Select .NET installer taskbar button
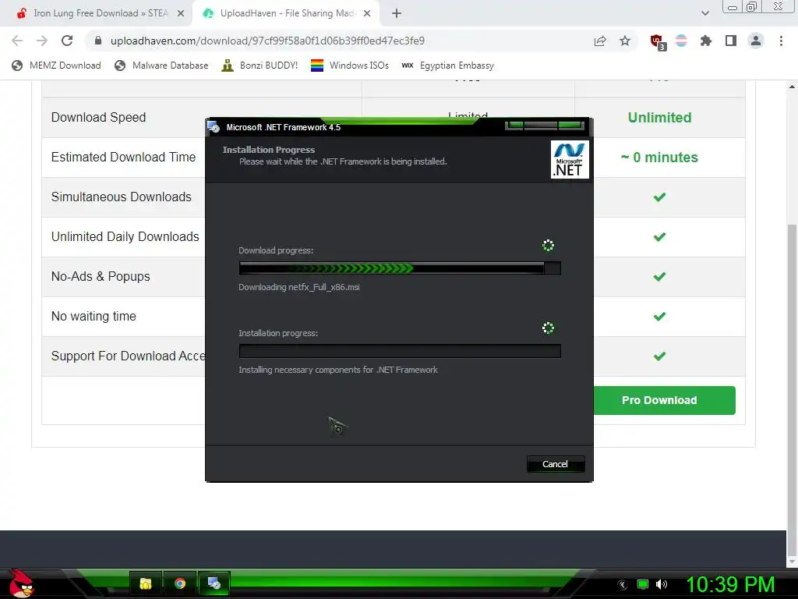 point(214,583)
